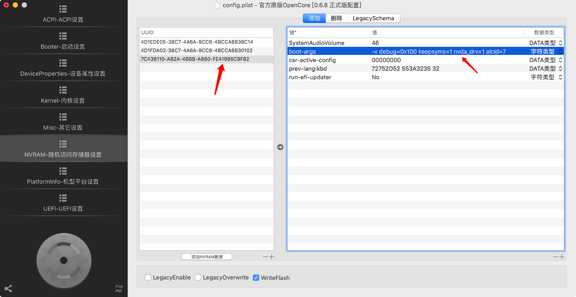Click the 数据类型 column header
576x297 pixels.
click(x=544, y=32)
